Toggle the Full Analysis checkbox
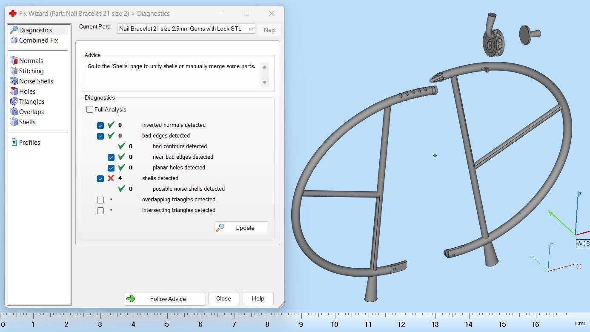The image size is (590, 332). click(90, 109)
